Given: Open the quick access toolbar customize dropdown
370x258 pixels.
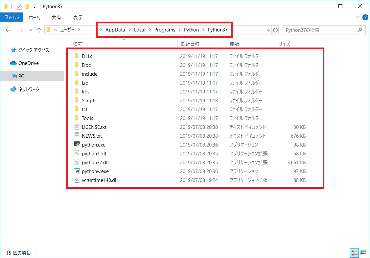Looking at the screenshot, I should pos(35,7).
